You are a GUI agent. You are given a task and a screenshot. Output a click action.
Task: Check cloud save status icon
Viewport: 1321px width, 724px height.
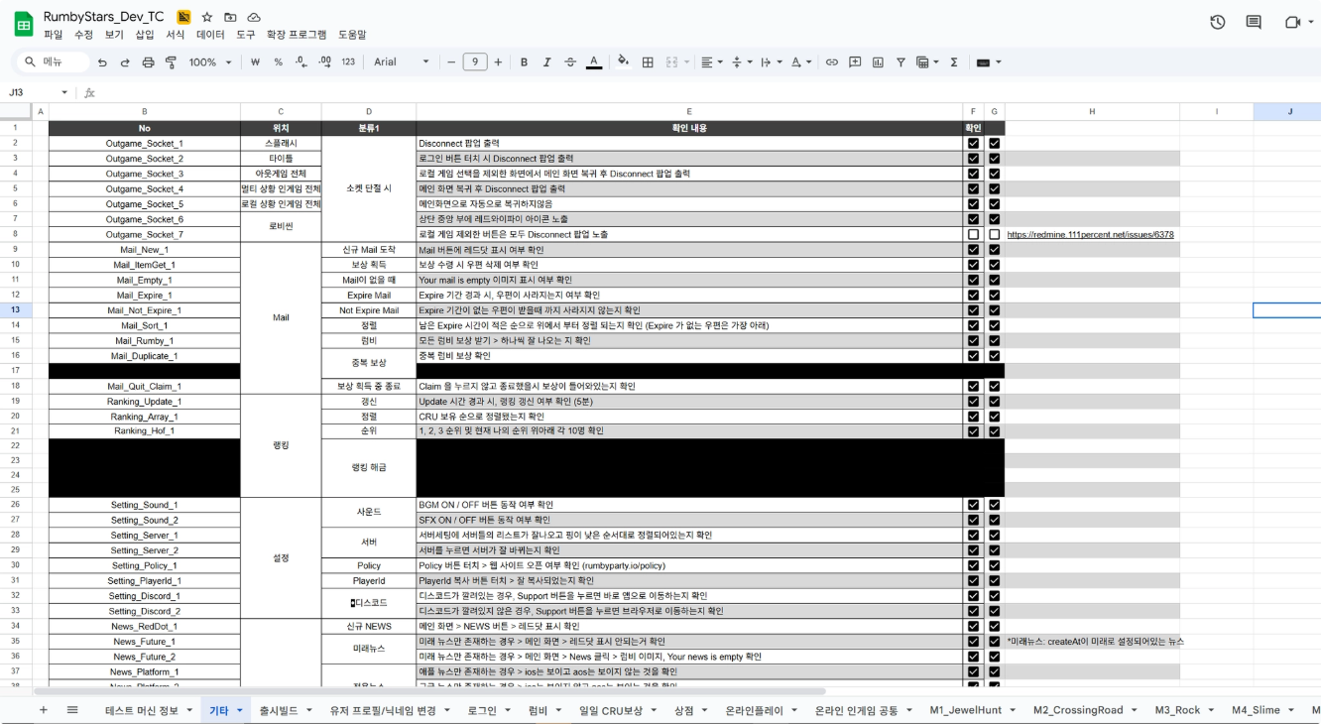click(x=254, y=18)
